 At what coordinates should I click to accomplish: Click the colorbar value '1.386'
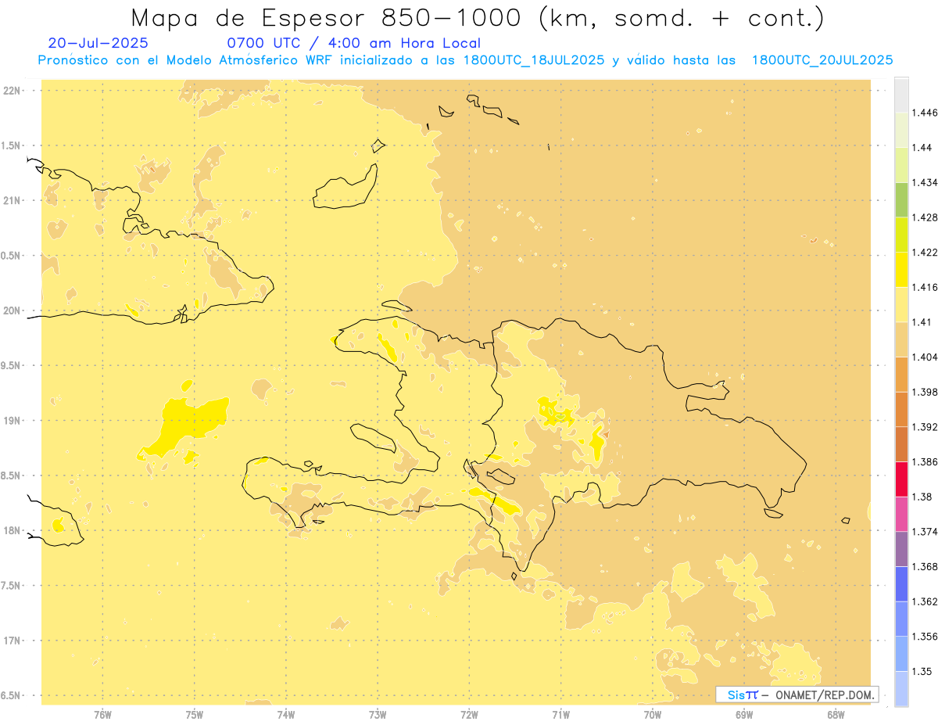pos(925,461)
